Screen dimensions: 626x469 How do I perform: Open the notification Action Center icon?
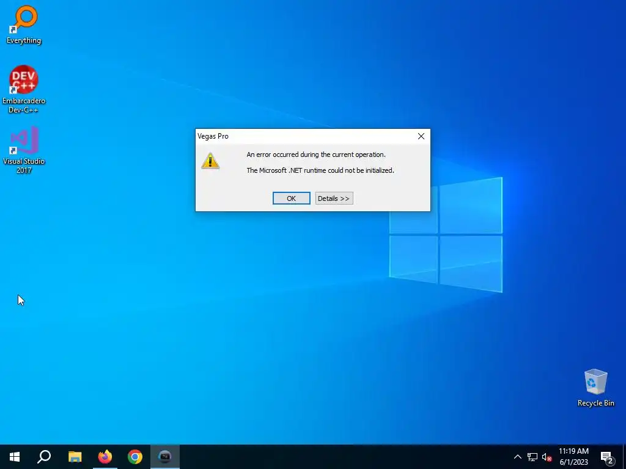tap(607, 457)
